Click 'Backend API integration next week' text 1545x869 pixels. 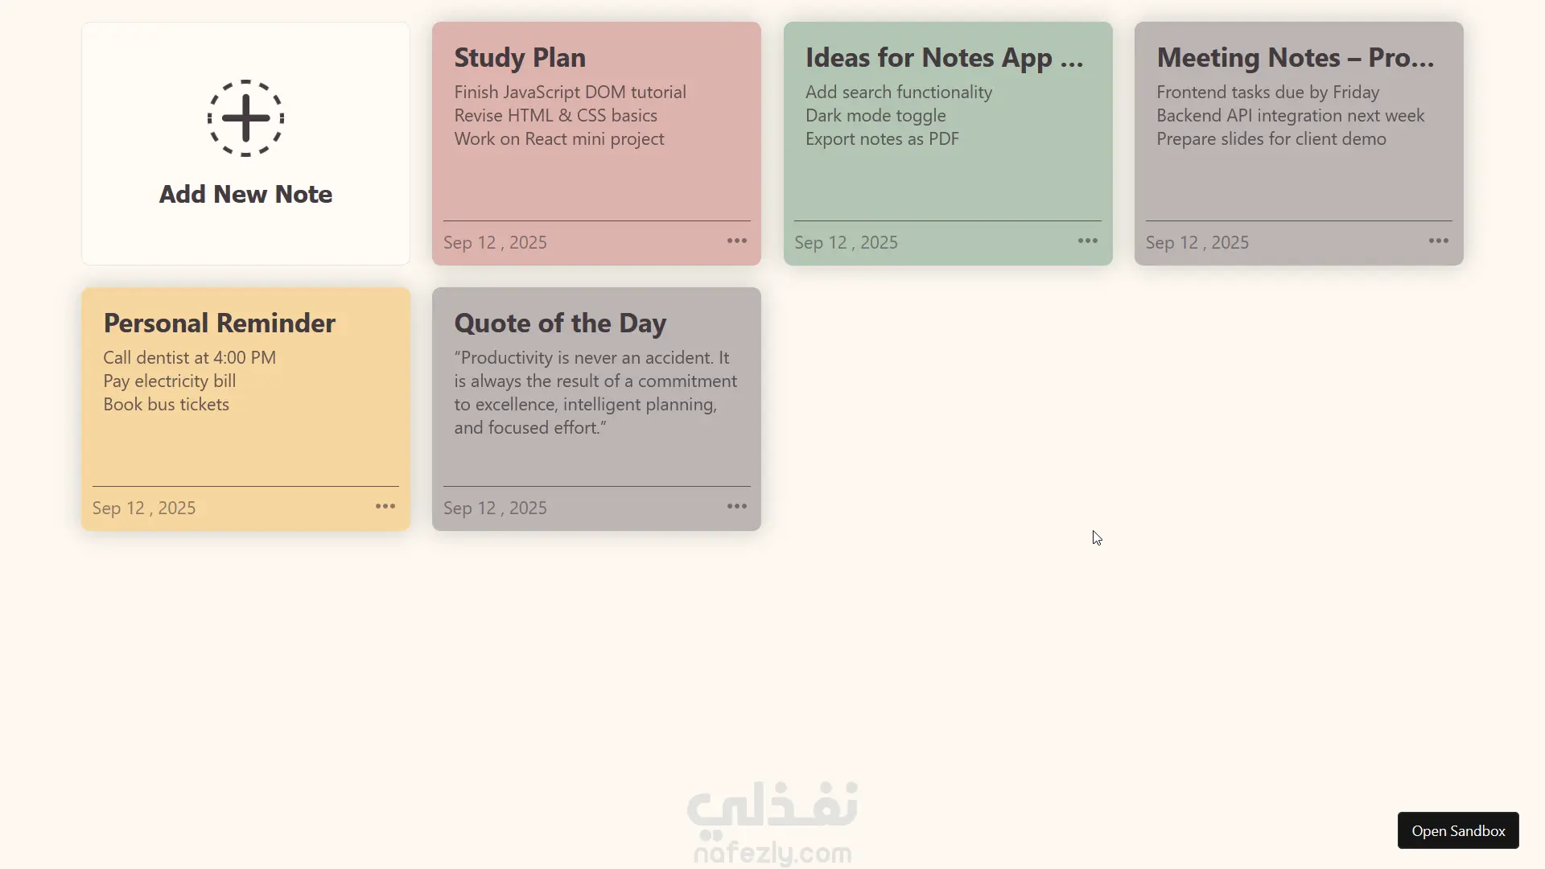pos(1290,115)
